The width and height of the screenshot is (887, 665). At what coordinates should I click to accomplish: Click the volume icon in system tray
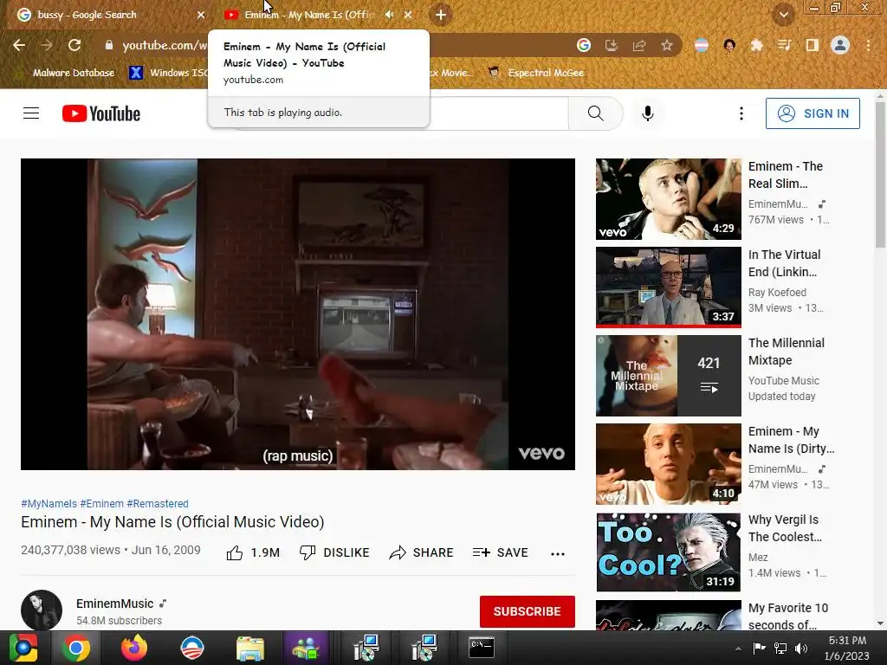point(801,648)
